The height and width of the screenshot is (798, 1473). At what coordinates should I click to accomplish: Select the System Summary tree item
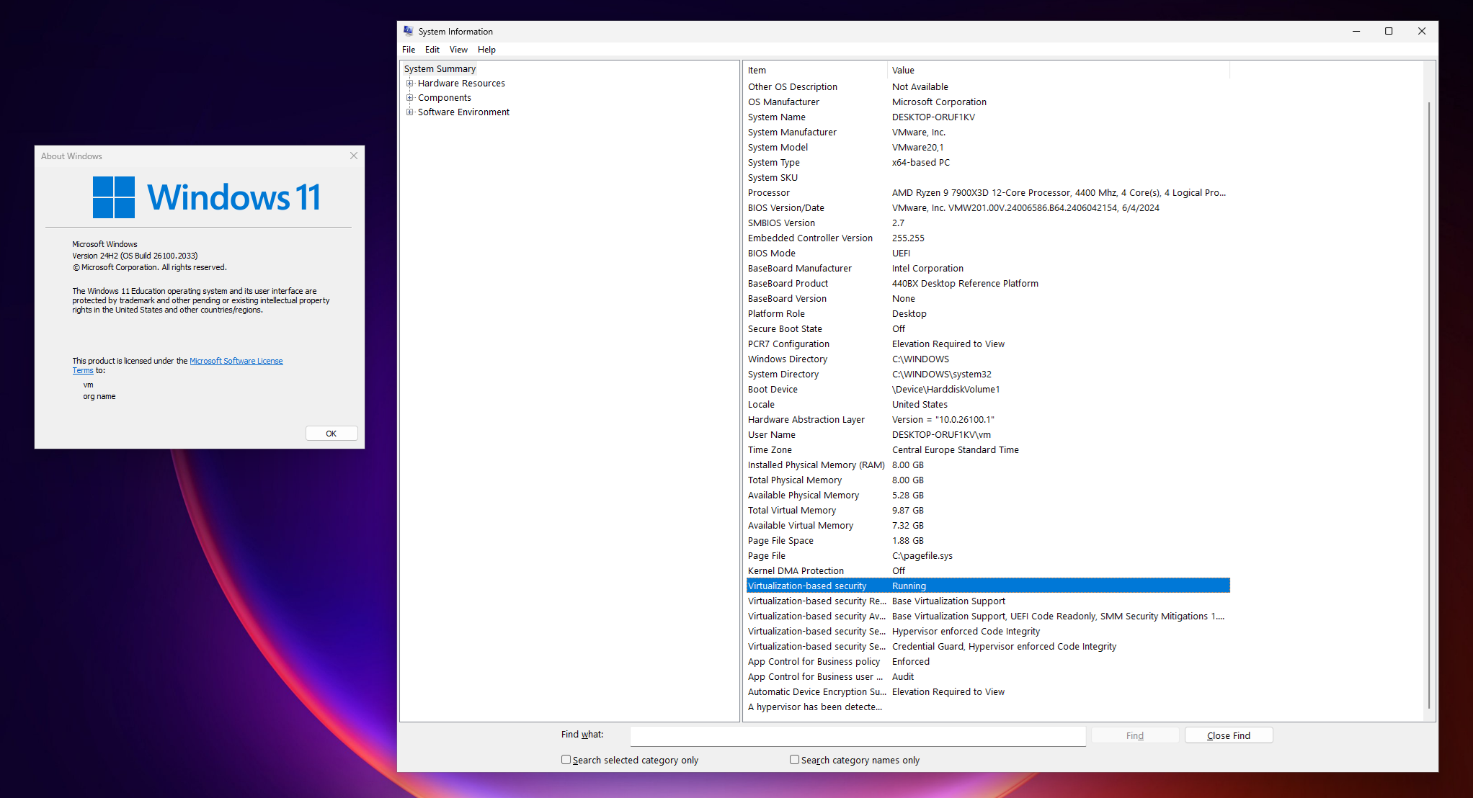[x=440, y=69]
